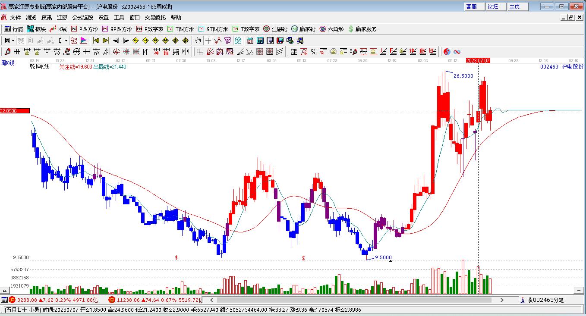The height and width of the screenshot is (316, 586).
Task: Switch to K线 candlestick chart
Action: [x=58, y=29]
